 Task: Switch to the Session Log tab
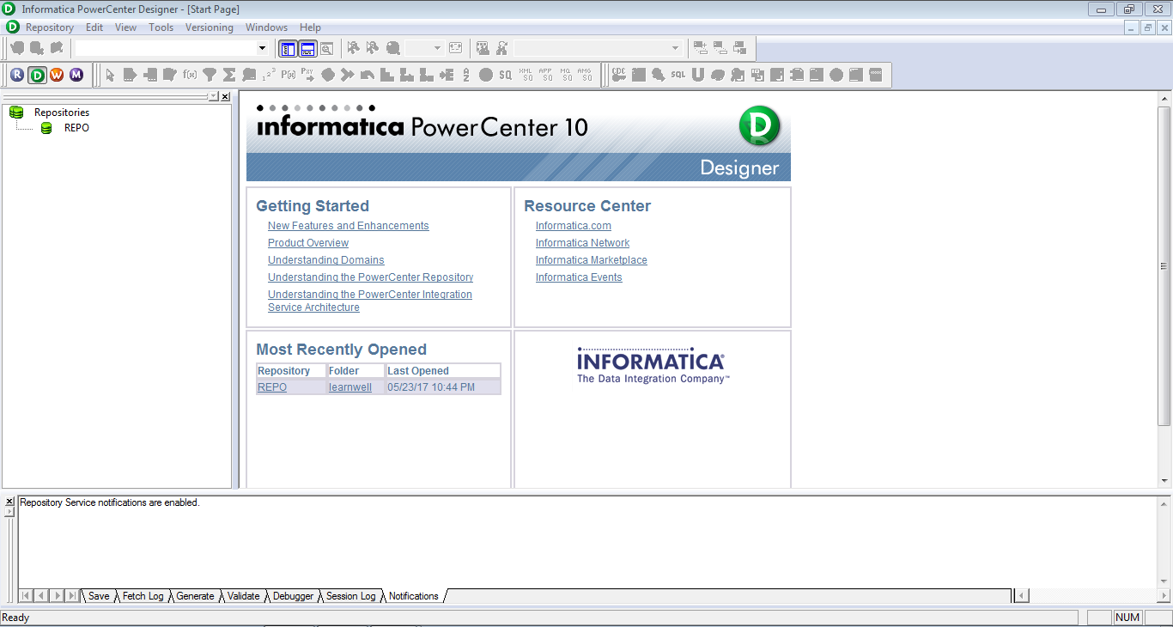tap(350, 596)
